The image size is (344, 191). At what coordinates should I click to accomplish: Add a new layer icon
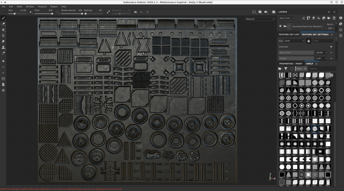coord(314,18)
